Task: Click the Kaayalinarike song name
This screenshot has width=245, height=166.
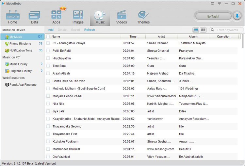Action: 87,119
